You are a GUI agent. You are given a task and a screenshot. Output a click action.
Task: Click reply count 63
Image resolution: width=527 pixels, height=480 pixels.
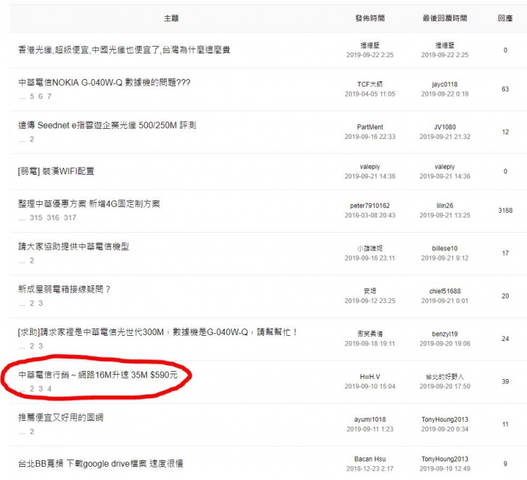point(505,89)
